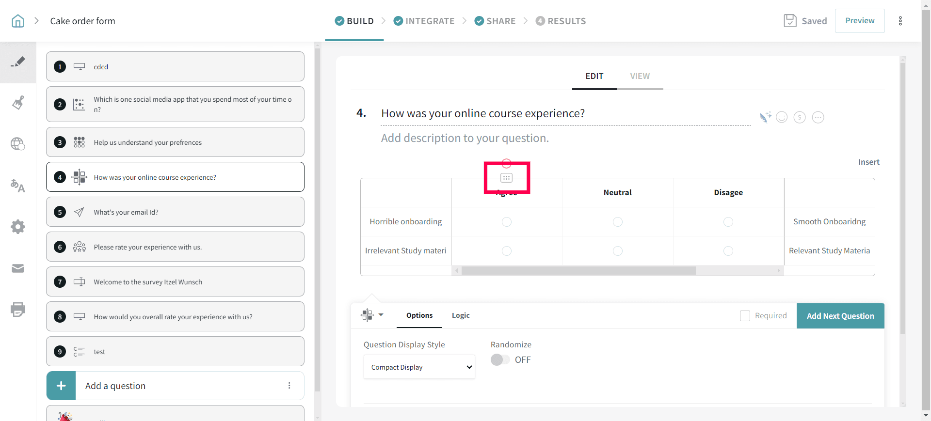Click the matrix table horizontal scrollbar
The width and height of the screenshot is (931, 421).
[578, 271]
